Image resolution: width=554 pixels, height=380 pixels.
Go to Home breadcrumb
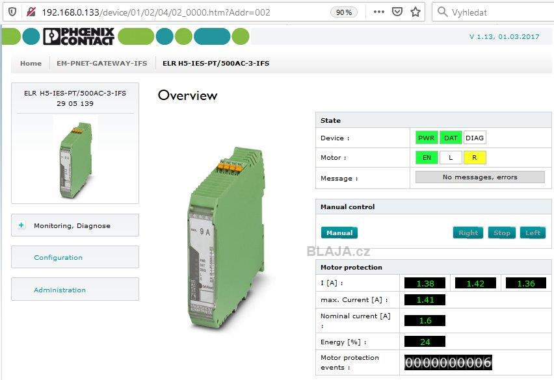point(31,64)
